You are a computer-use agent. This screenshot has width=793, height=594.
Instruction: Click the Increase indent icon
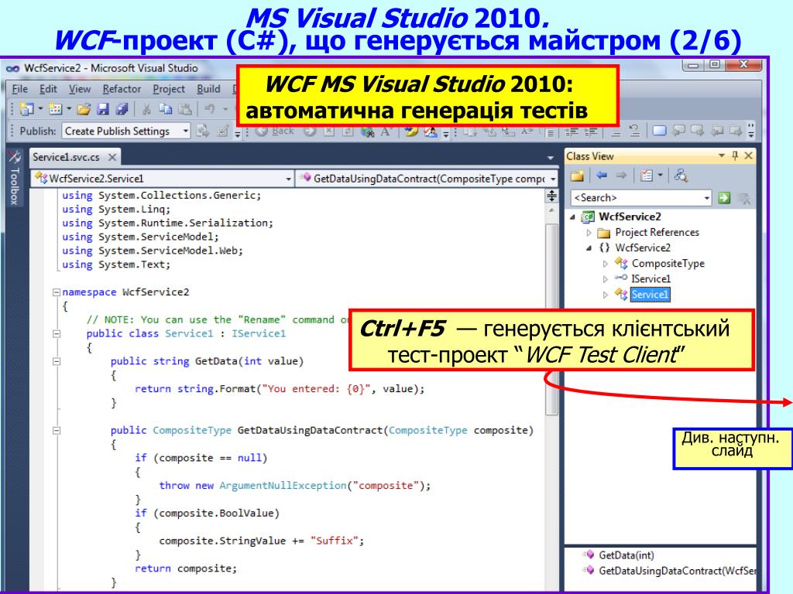pyautogui.click(x=589, y=131)
